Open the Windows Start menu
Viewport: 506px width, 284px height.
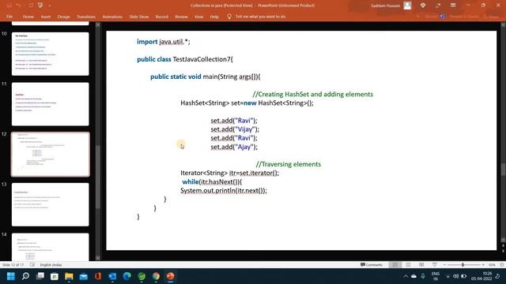click(x=11, y=276)
